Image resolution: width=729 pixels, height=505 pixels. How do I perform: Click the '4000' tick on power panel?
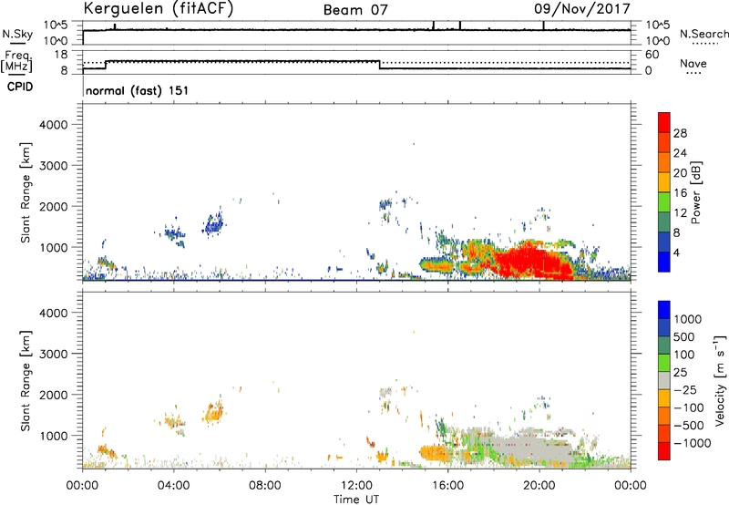point(54,125)
